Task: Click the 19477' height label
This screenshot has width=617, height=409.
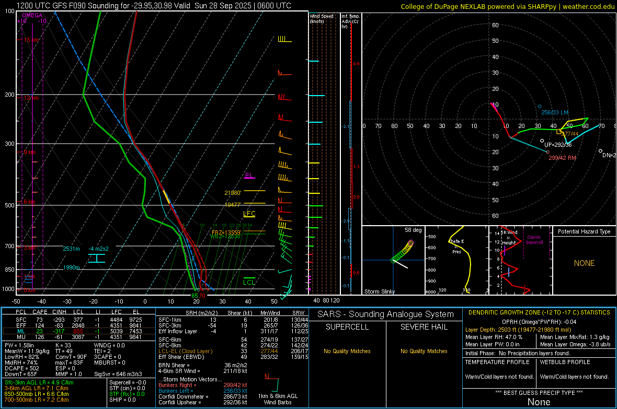Action: click(233, 205)
